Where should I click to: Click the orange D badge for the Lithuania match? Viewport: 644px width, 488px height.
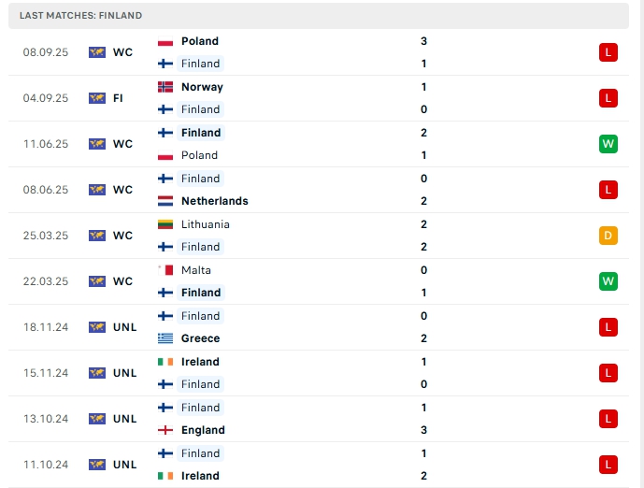click(608, 236)
